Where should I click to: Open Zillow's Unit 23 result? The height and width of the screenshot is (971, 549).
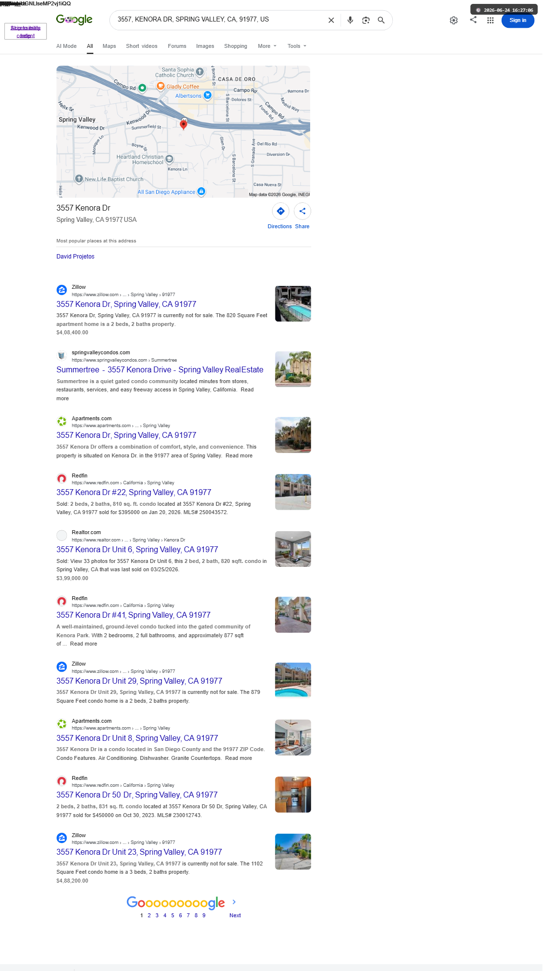click(139, 852)
